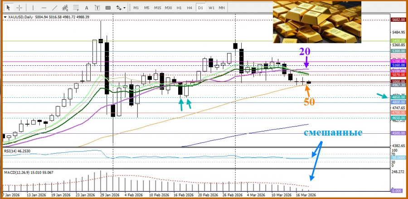Switch to the MN monthly timeframe
The image size is (408, 199).
[222, 8]
